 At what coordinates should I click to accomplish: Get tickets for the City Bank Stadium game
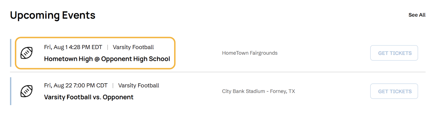394,91
